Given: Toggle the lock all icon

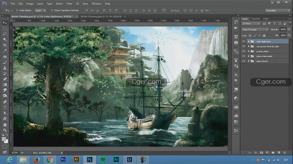Looking at the screenshot, I should pos(264,36).
